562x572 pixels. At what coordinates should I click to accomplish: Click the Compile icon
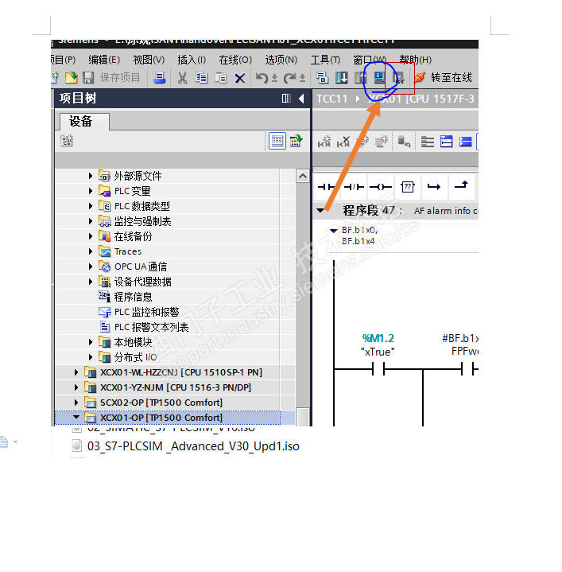(x=322, y=77)
